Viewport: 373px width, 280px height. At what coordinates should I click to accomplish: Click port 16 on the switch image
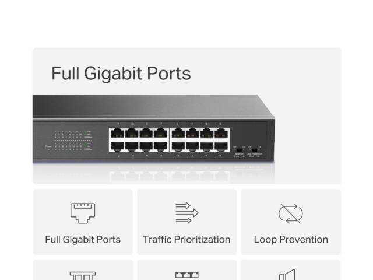tap(221, 146)
